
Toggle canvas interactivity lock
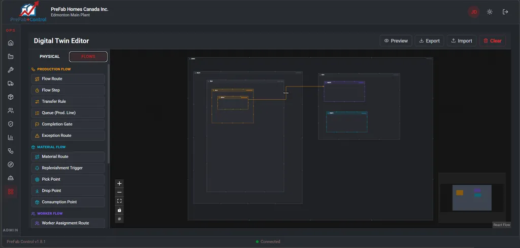coord(119,210)
